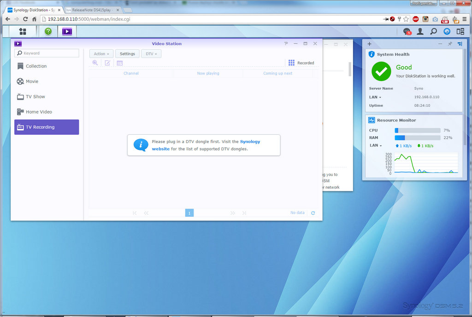
Task: Click the Now playing column header
Action: [x=208, y=73]
